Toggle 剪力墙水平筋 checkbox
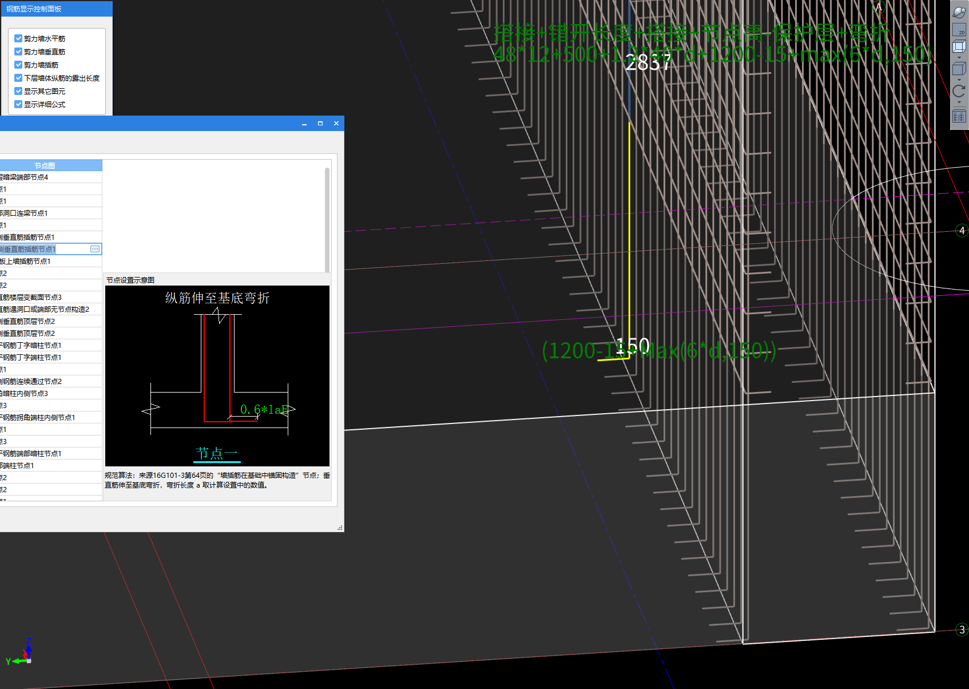 18,38
